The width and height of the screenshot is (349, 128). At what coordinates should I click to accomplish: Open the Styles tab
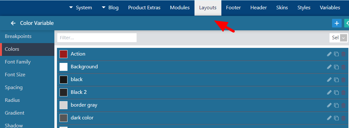[304, 8]
